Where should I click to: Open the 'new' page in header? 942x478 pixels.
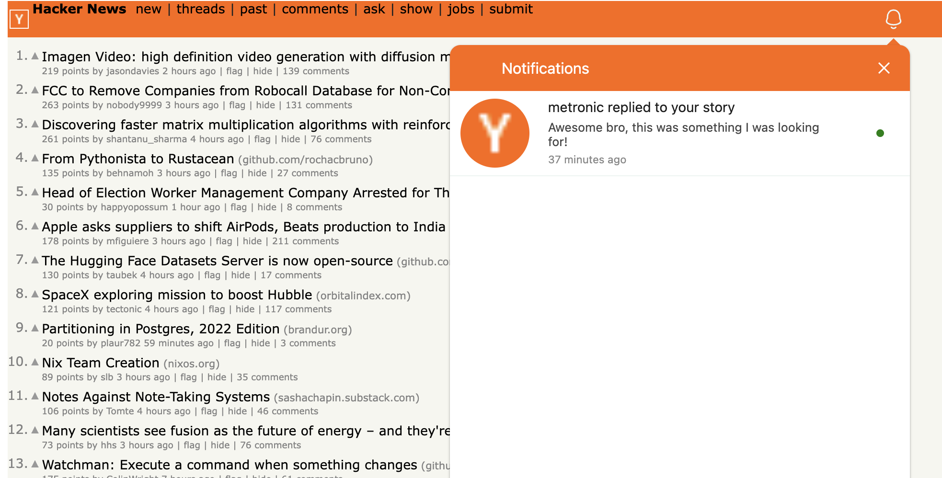point(149,9)
